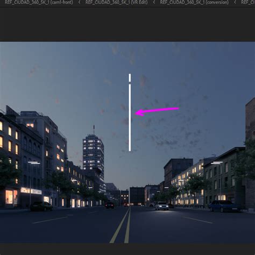
Task: Click the white vertical line in the sky
Action: pyautogui.click(x=130, y=112)
